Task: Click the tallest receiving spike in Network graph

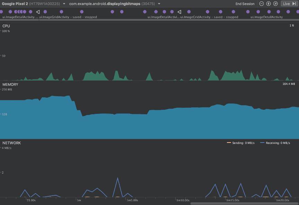Action: pyautogui.click(x=118, y=178)
